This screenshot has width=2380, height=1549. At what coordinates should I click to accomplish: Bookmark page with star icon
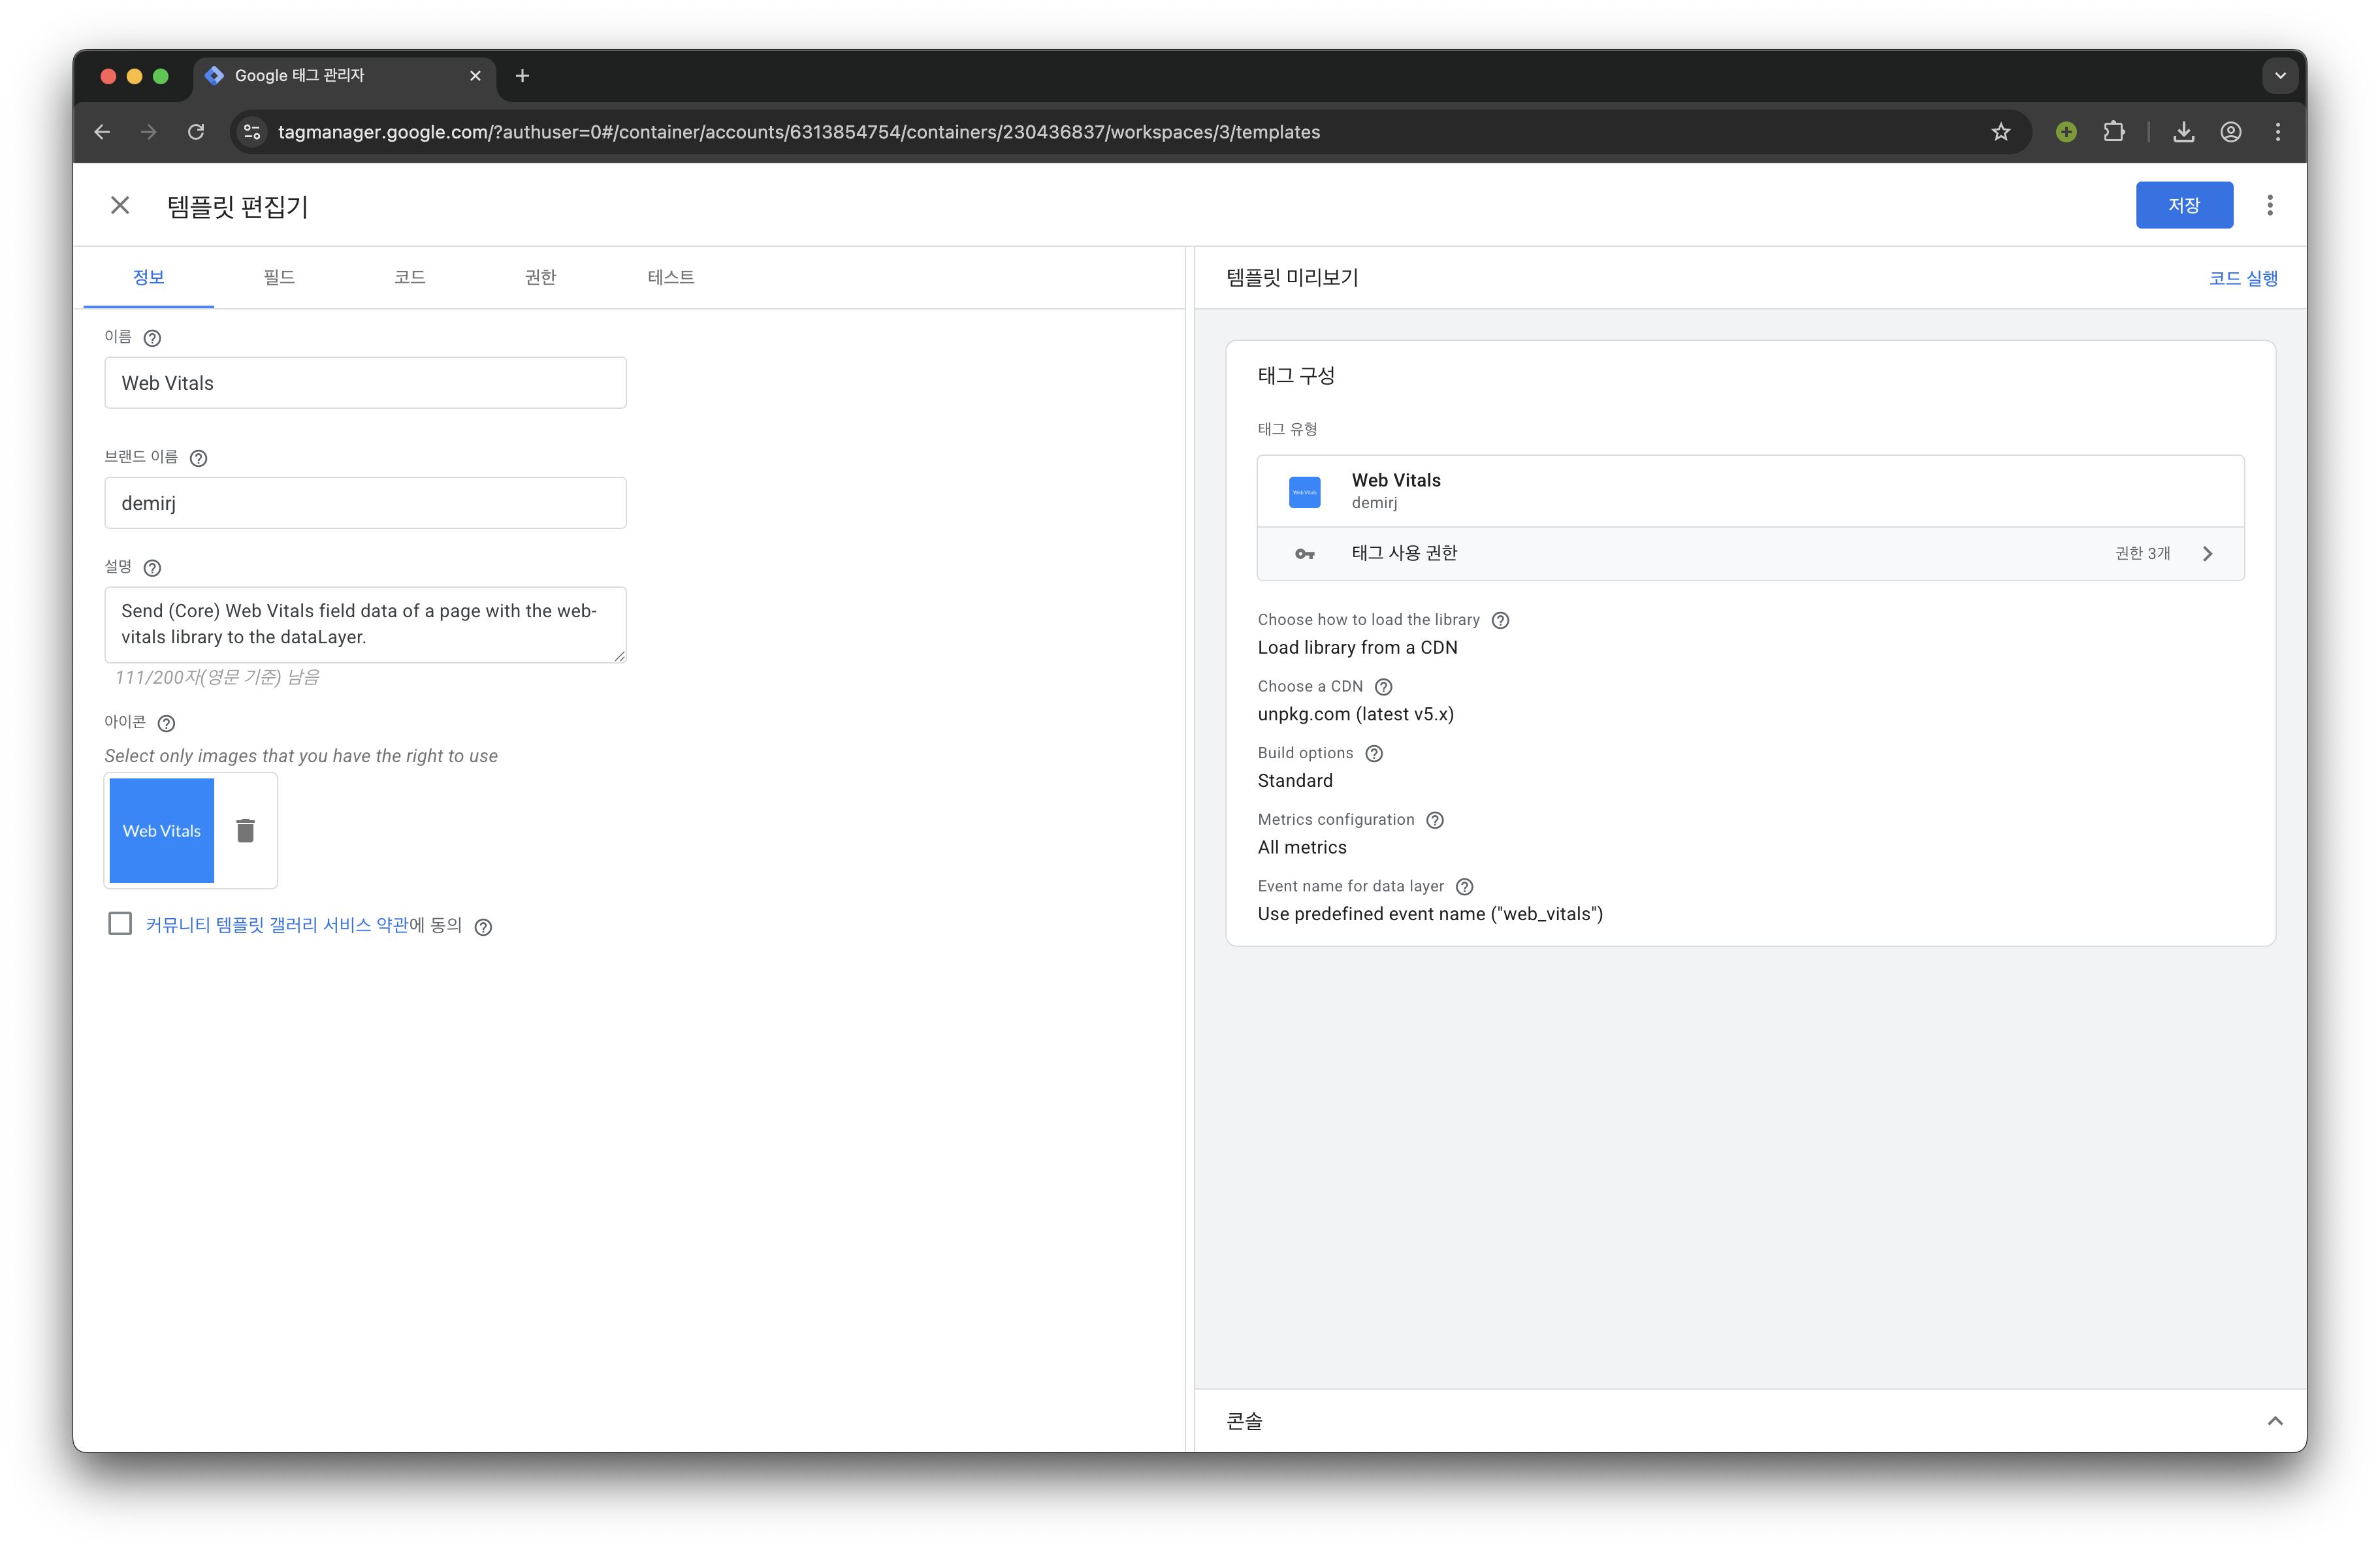tap(2000, 132)
